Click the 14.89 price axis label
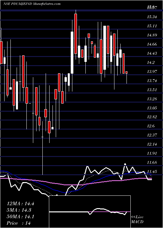This screenshot has height=228, width=163. (x=152, y=35)
